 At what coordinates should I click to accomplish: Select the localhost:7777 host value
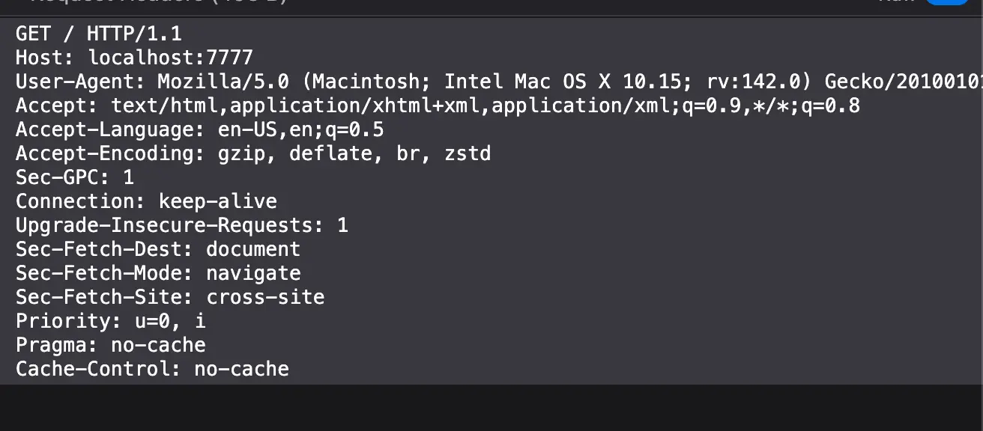tap(171, 58)
